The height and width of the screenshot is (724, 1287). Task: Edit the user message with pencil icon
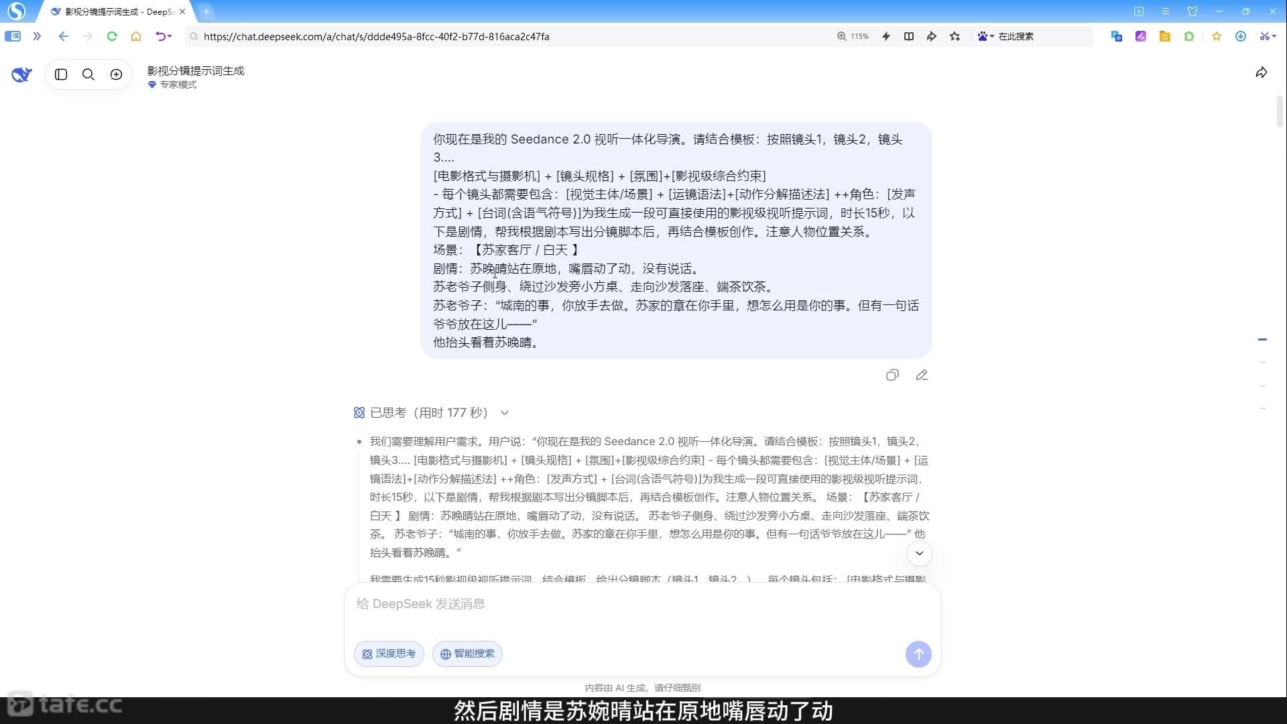[922, 375]
